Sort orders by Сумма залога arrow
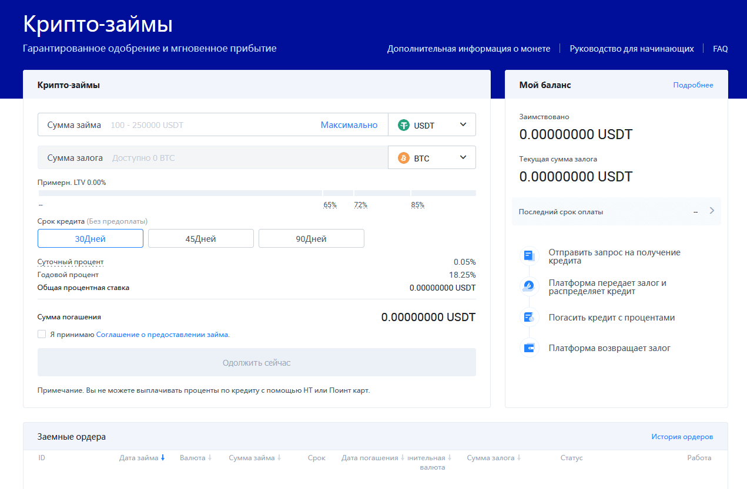 [x=519, y=458]
